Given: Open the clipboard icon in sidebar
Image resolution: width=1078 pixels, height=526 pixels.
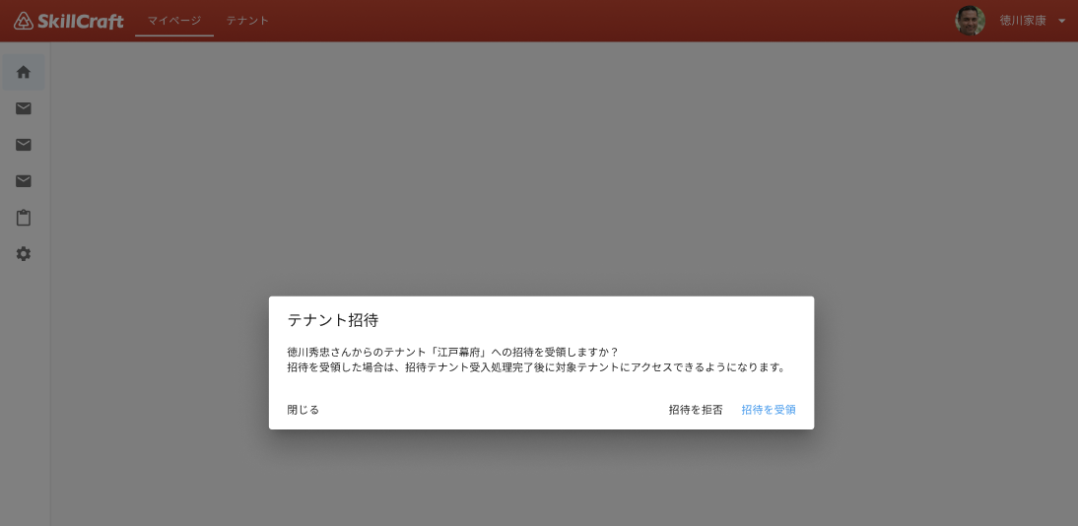Looking at the screenshot, I should [x=24, y=218].
